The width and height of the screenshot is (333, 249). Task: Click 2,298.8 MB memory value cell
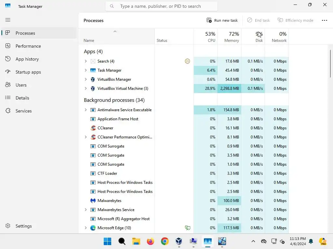pos(229,89)
